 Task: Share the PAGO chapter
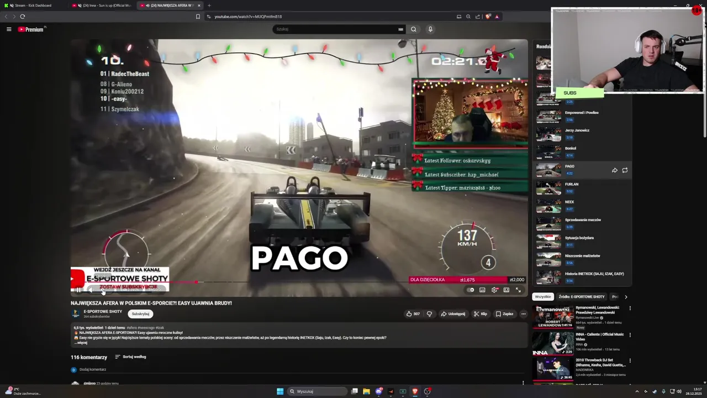pyautogui.click(x=615, y=170)
